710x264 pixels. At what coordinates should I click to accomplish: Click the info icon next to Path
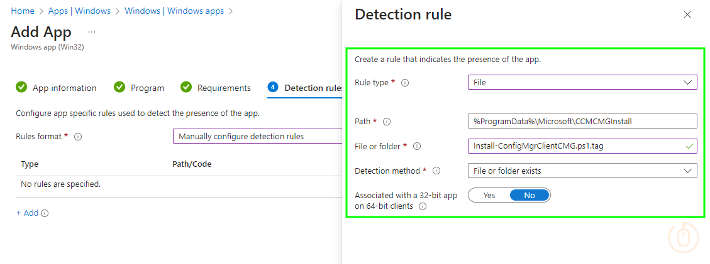[x=387, y=122]
